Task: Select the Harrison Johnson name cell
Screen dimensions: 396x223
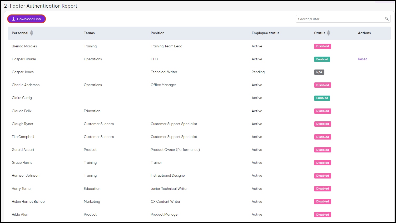Action: [26, 176]
